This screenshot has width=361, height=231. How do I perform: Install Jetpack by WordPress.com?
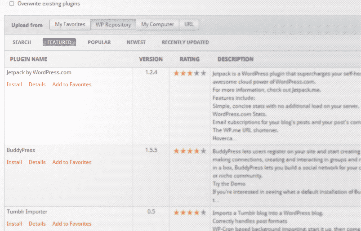point(14,84)
